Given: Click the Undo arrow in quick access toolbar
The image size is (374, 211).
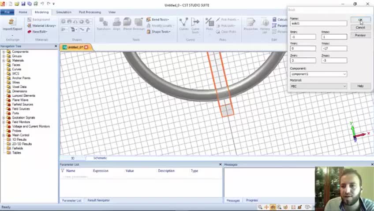Looking at the screenshot, I should pos(42,4).
